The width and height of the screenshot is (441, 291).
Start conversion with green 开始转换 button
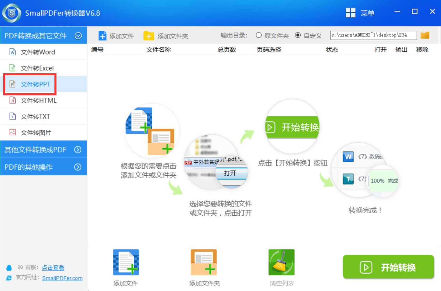tap(388, 267)
